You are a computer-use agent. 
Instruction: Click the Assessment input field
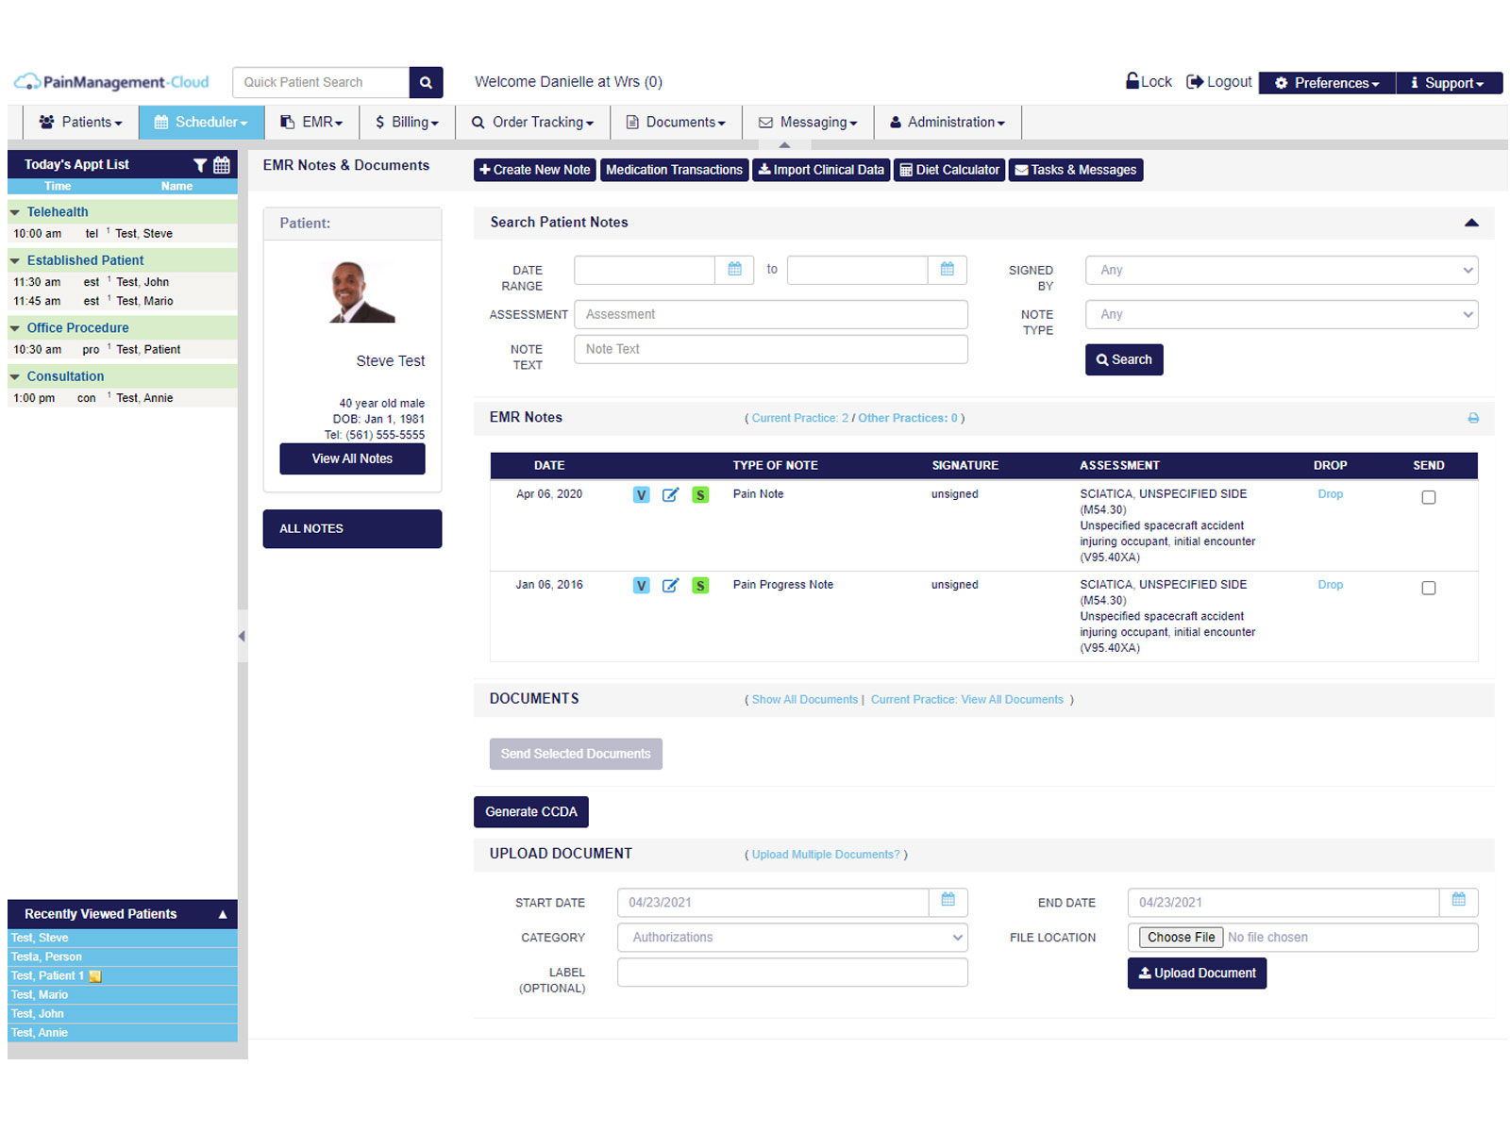point(771,314)
